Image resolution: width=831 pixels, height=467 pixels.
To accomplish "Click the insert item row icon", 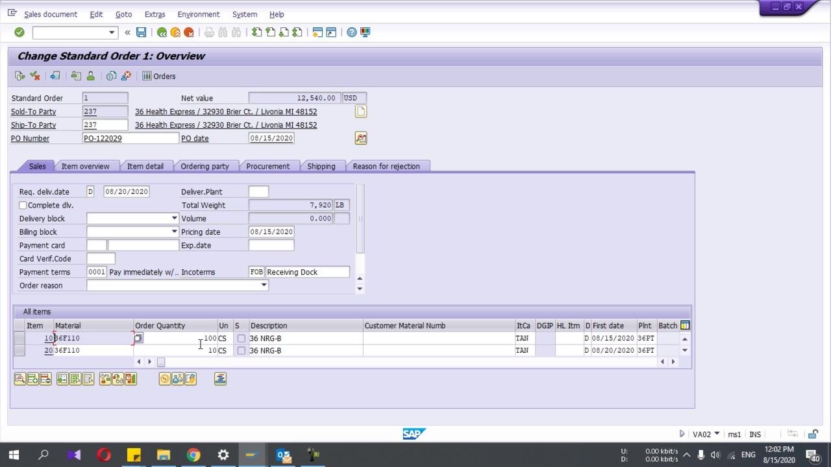I will tap(32, 379).
